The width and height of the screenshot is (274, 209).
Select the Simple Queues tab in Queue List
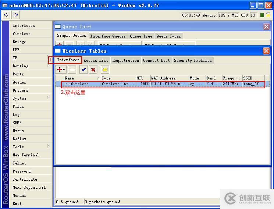click(x=71, y=36)
